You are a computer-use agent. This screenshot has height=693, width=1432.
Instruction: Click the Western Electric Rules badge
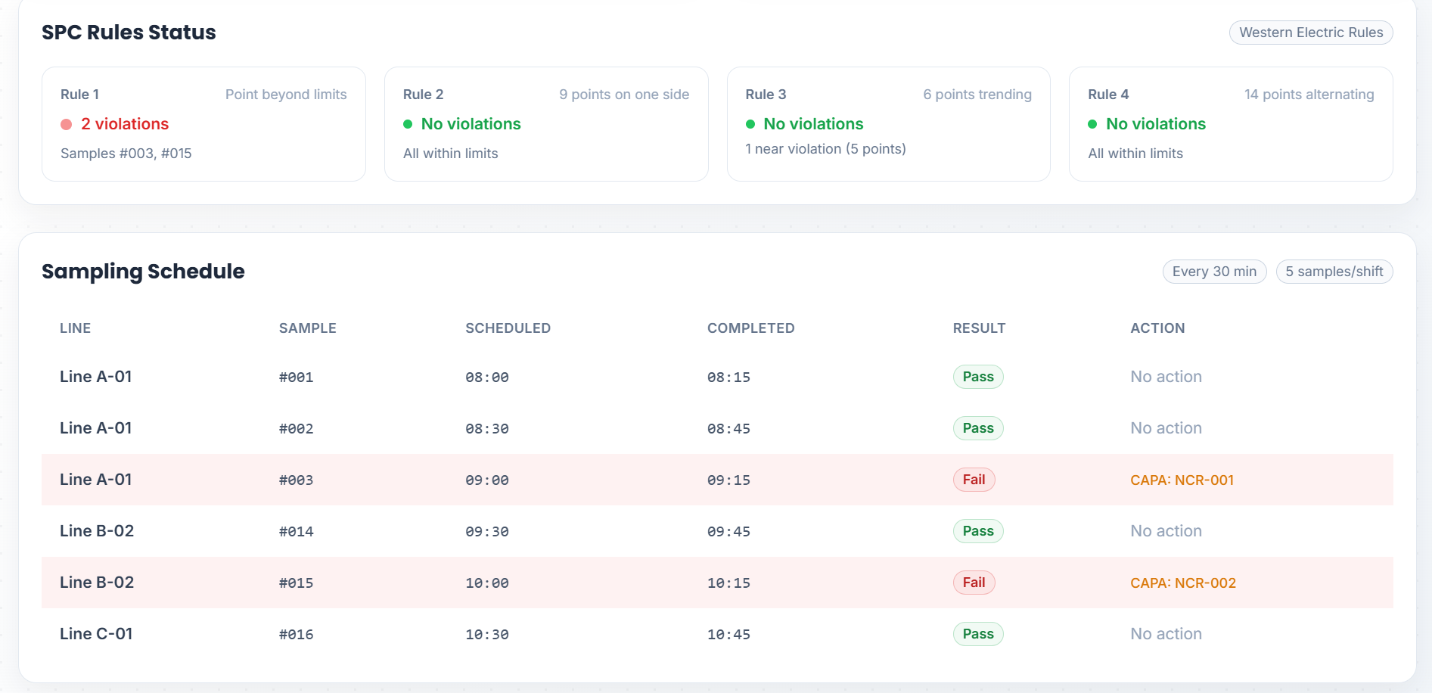tap(1310, 33)
